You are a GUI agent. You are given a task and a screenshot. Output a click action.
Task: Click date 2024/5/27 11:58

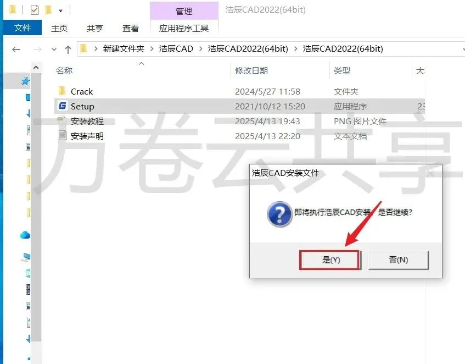[x=267, y=92]
